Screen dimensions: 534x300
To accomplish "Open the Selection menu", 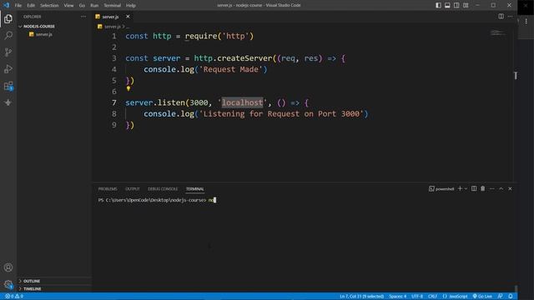I will coord(49,6).
